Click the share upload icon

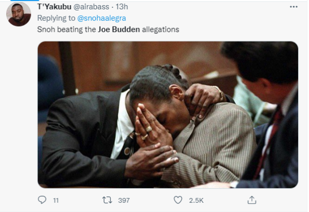point(252,200)
